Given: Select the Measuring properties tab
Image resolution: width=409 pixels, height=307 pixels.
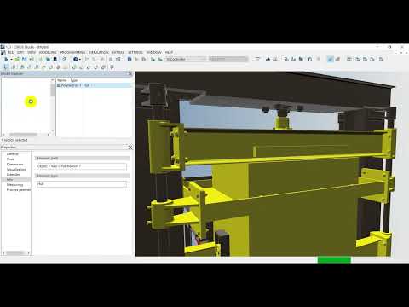Looking at the screenshot, I should (x=14, y=185).
